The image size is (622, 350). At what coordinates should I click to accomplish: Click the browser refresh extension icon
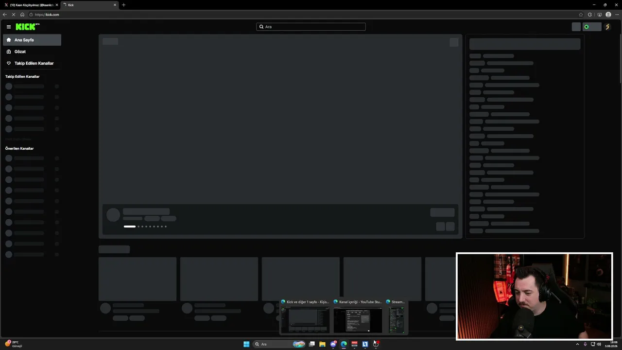(590, 15)
